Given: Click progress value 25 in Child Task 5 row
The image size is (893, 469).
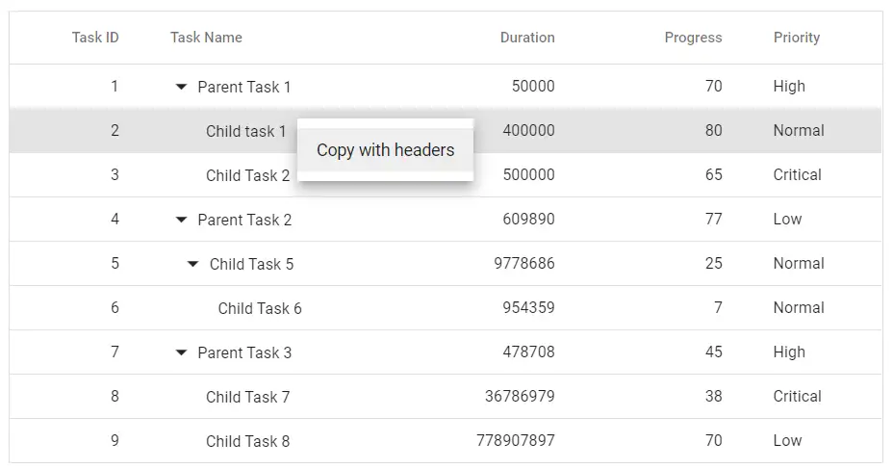Looking at the screenshot, I should [714, 264].
